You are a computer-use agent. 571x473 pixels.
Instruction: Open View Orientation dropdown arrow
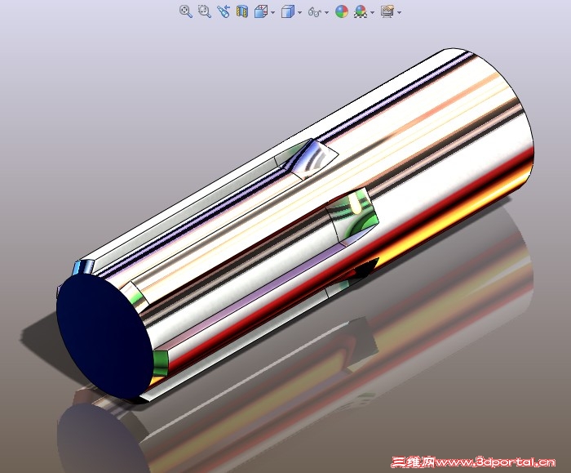273,13
